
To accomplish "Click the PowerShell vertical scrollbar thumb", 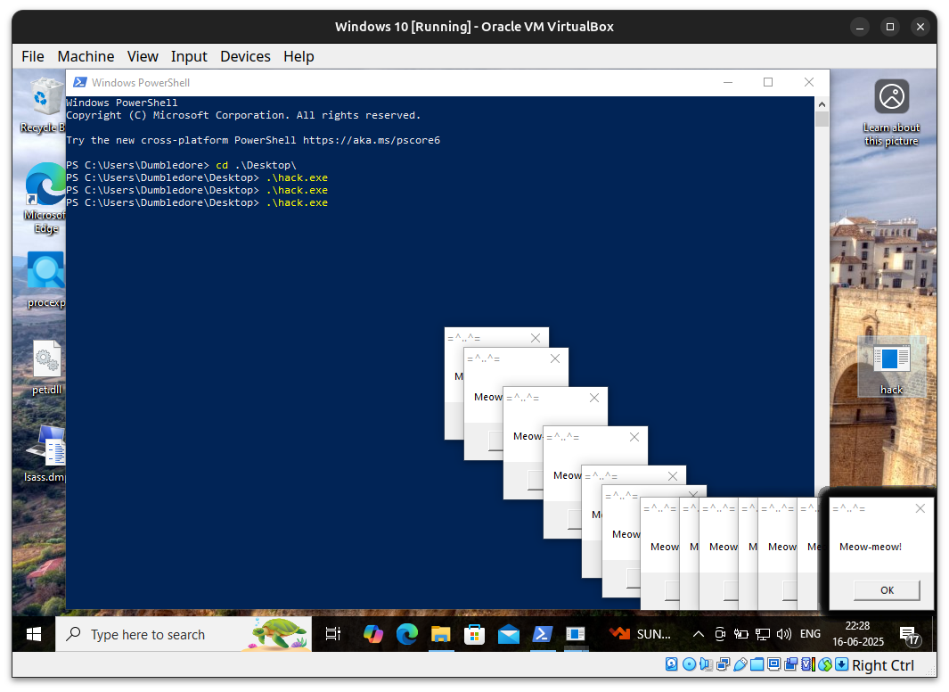I will pos(822,119).
